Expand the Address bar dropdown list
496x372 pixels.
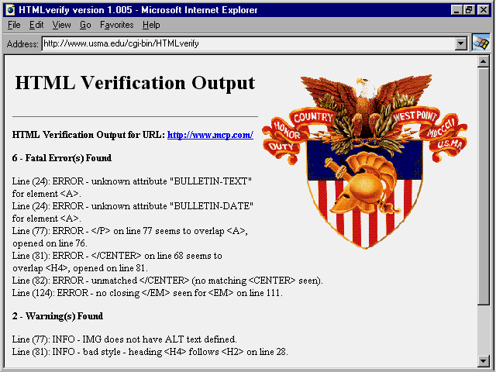(461, 44)
